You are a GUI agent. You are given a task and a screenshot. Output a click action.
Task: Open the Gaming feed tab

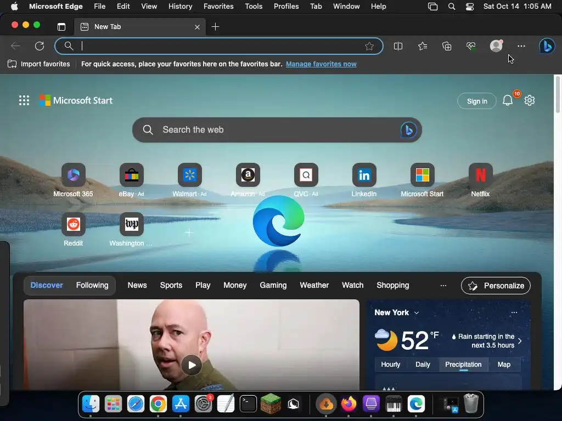(x=273, y=285)
